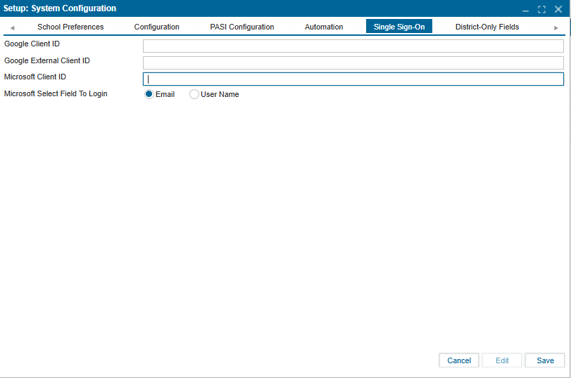Select the Single Sign-On tab
Viewport: 571px width, 378px height.
point(399,27)
